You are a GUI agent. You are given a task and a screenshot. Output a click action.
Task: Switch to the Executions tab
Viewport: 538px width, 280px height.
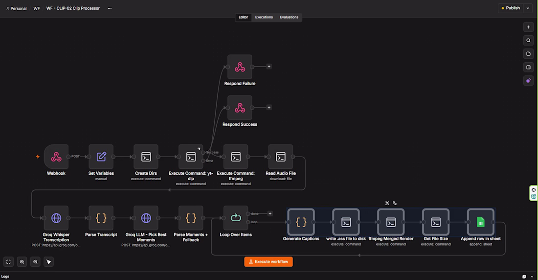pyautogui.click(x=264, y=17)
